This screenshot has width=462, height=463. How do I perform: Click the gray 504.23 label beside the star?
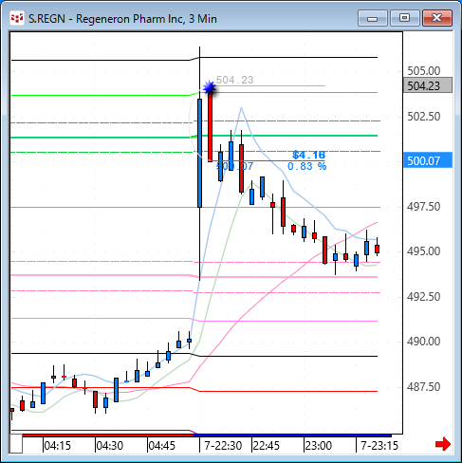pos(234,80)
